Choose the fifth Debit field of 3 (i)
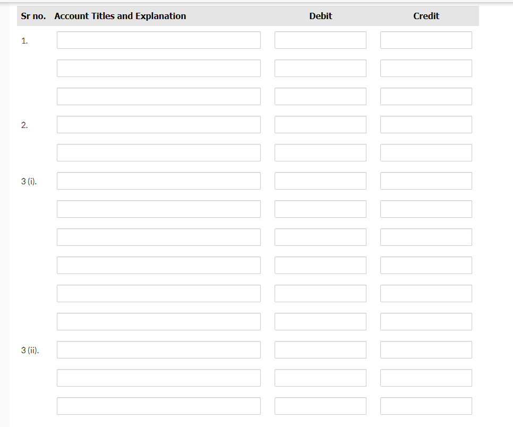The image size is (513, 427). click(320, 294)
